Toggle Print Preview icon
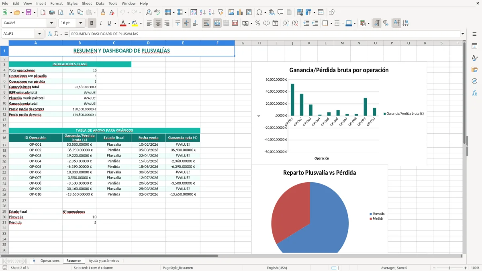482x271 pixels. click(x=61, y=12)
